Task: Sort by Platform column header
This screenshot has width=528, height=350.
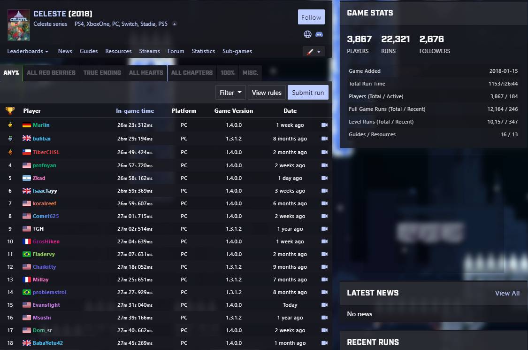Action: pos(184,110)
